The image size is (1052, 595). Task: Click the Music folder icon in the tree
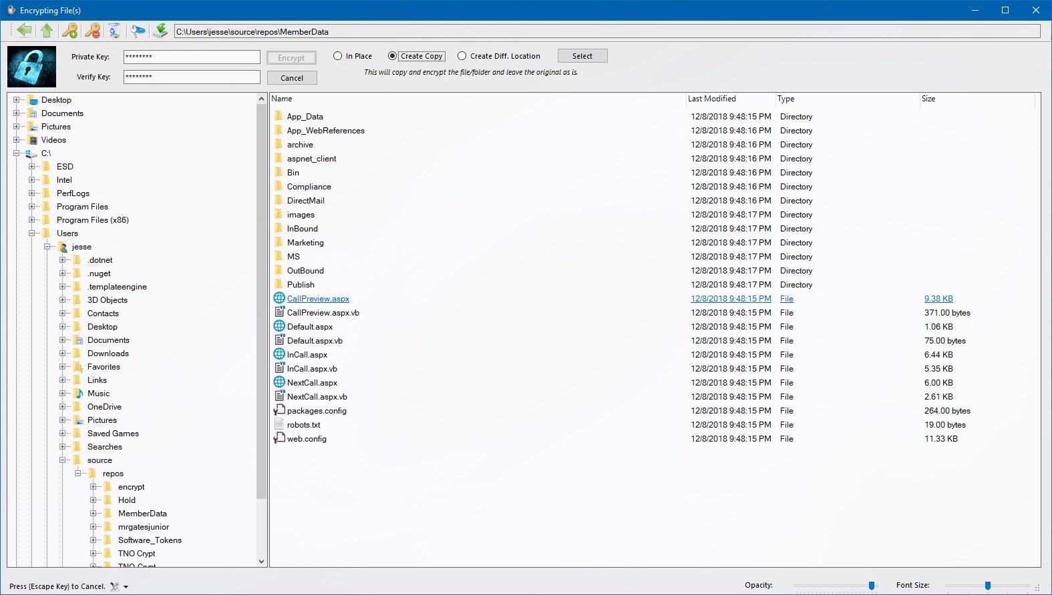[78, 394]
